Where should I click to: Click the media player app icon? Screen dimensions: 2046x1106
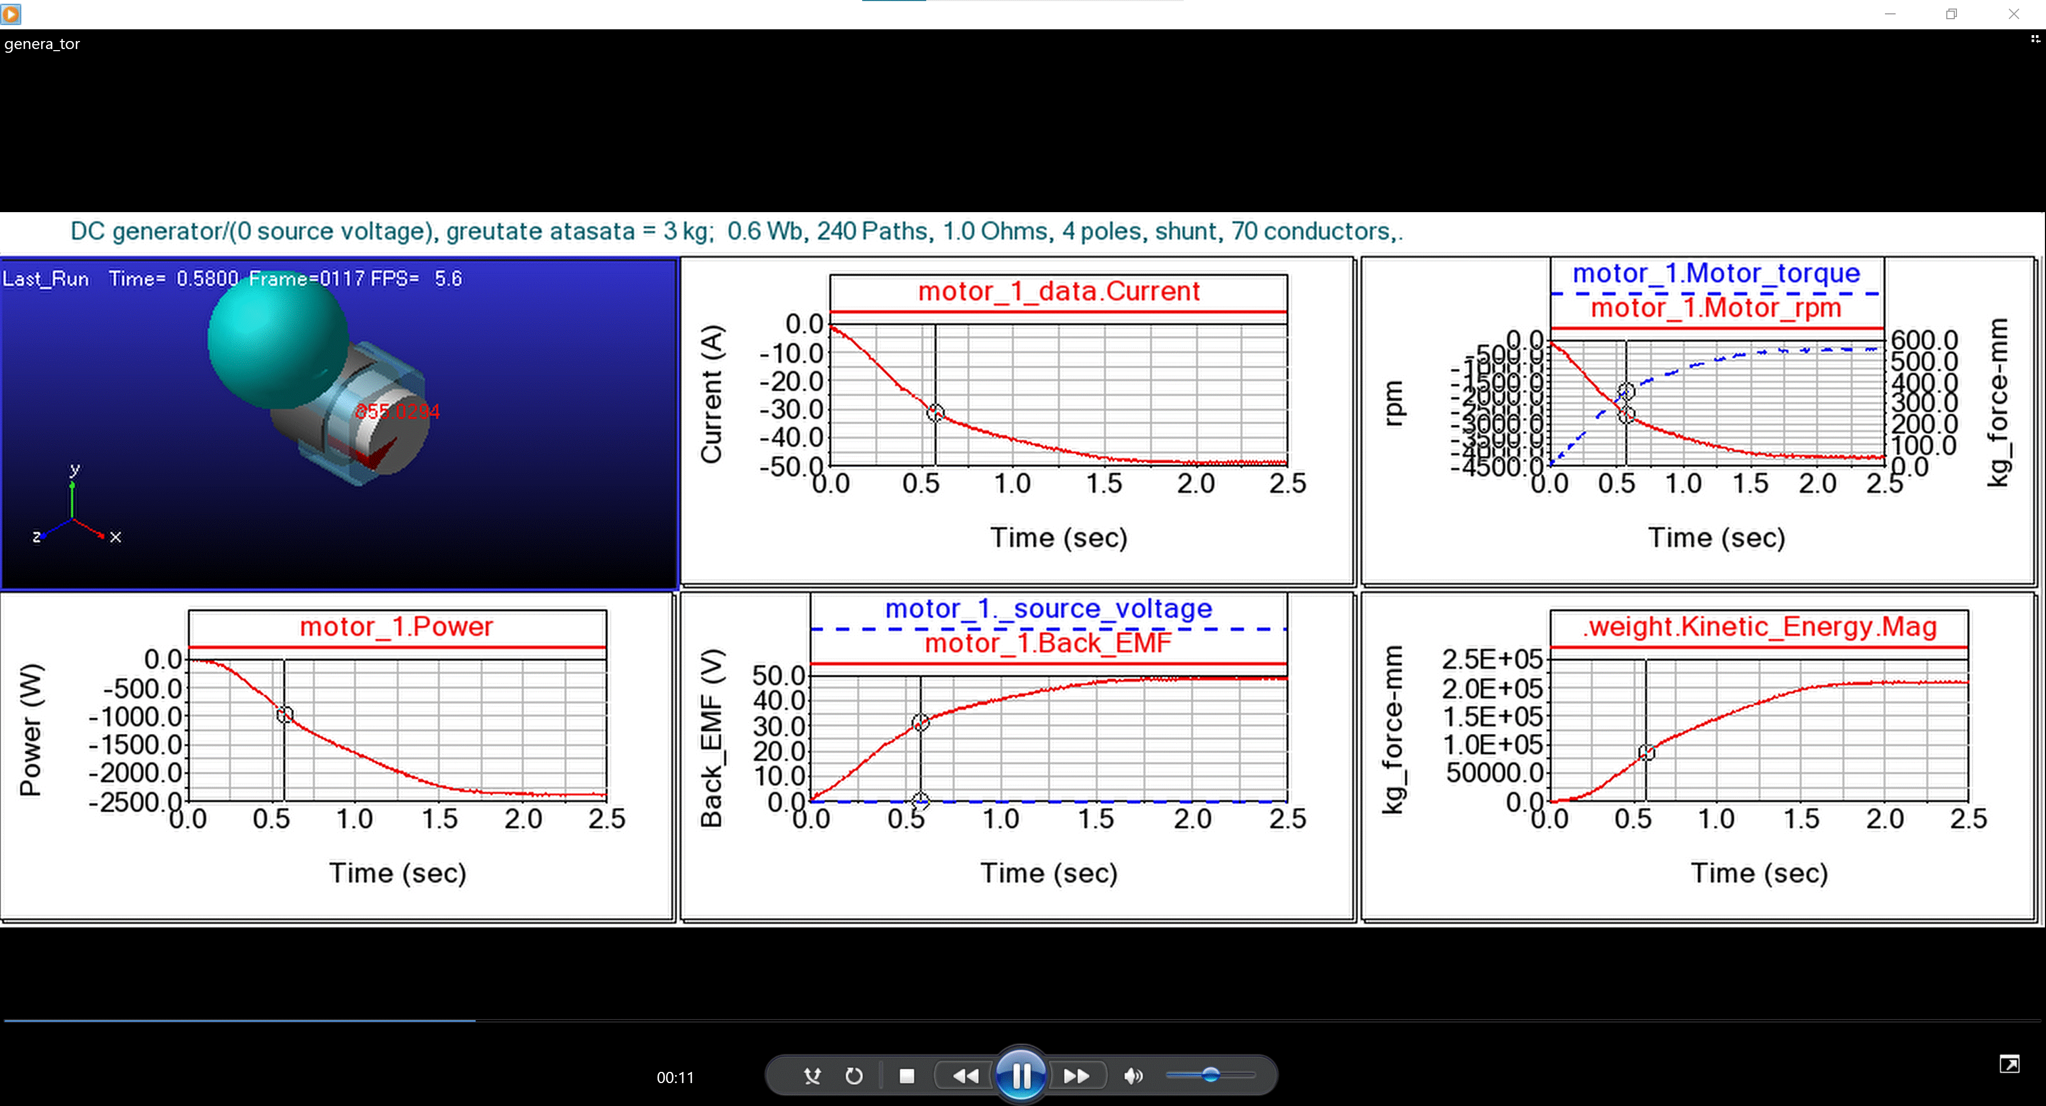pyautogui.click(x=10, y=13)
